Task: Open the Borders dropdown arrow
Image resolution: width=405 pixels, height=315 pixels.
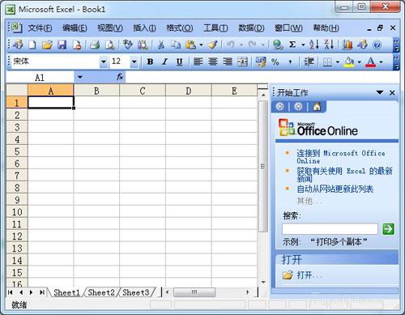Action: click(338, 62)
